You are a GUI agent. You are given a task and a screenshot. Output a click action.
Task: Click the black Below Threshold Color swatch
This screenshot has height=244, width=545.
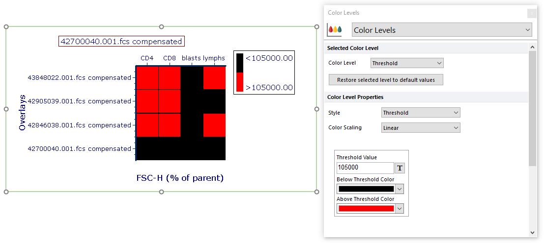point(366,189)
